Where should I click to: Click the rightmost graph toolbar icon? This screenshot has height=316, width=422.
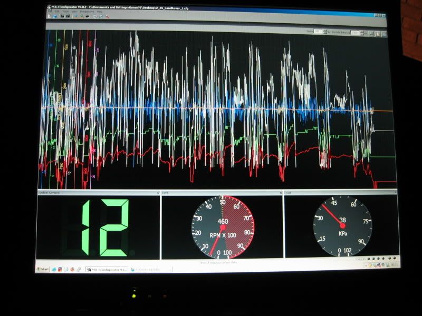click(x=385, y=33)
